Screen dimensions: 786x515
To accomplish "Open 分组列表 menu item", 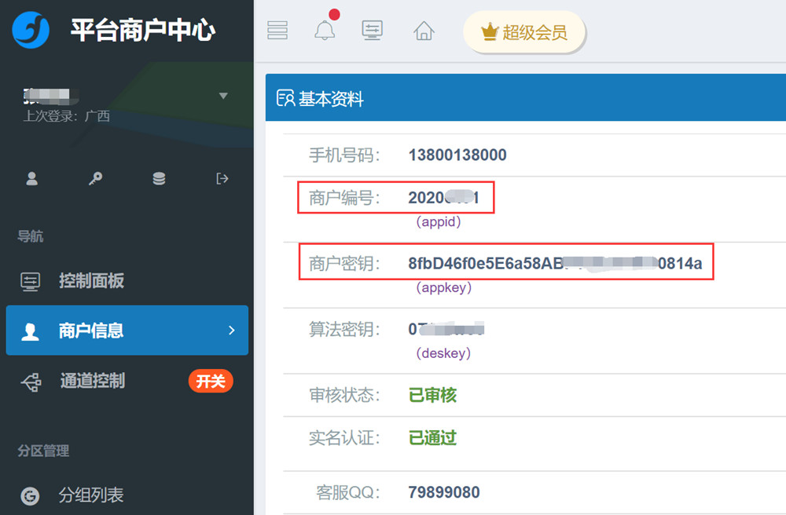I will point(91,495).
